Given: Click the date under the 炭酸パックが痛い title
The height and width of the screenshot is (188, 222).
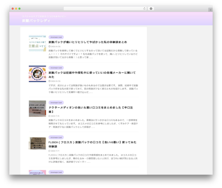Looking at the screenshot, I should (55, 47).
